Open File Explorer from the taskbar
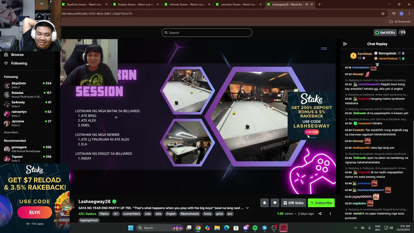The width and height of the screenshot is (414, 233). pyautogui.click(x=217, y=228)
